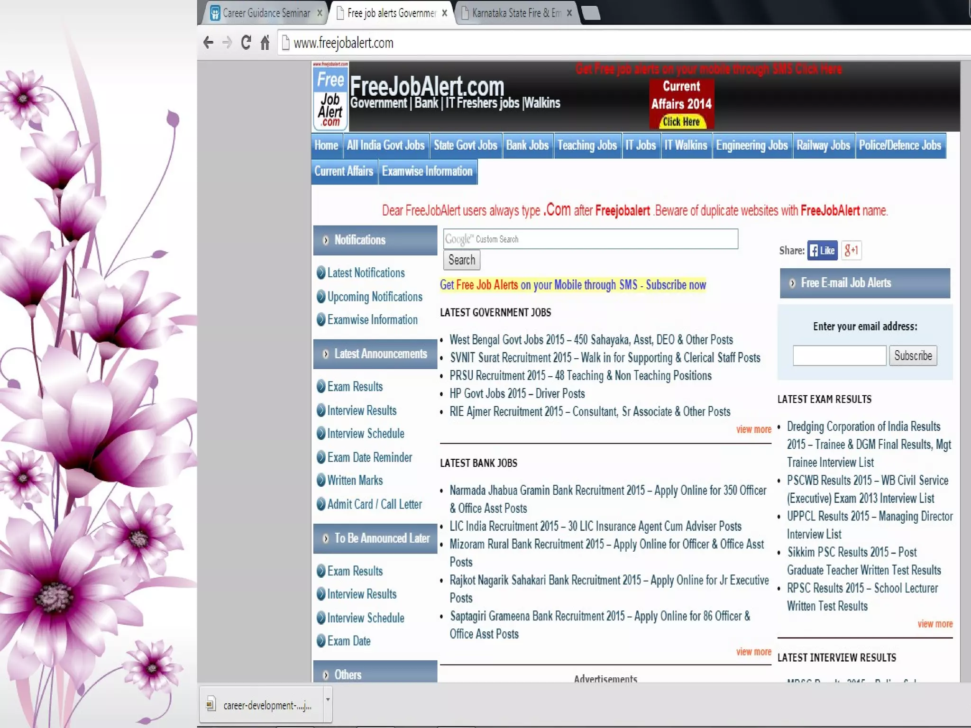Open SMS Subscribe now highlighted link
This screenshot has width=971, height=728.
[x=573, y=285]
